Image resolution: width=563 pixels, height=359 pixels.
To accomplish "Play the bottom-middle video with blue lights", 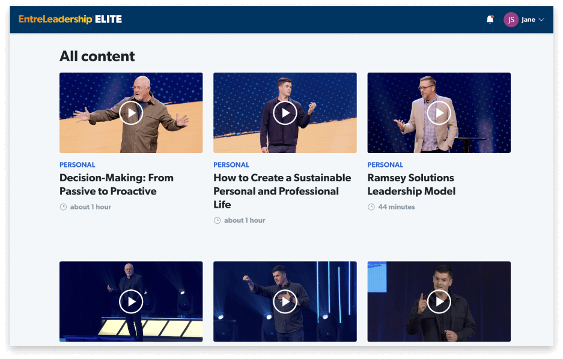I will point(285,301).
